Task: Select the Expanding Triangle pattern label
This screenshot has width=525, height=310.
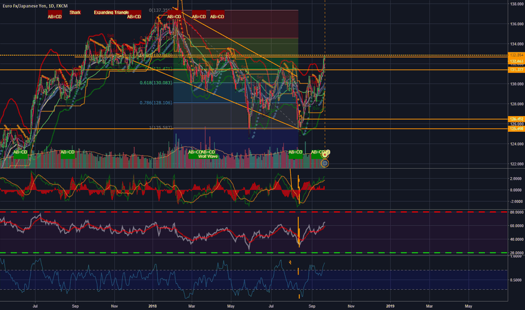Action: pyautogui.click(x=111, y=12)
